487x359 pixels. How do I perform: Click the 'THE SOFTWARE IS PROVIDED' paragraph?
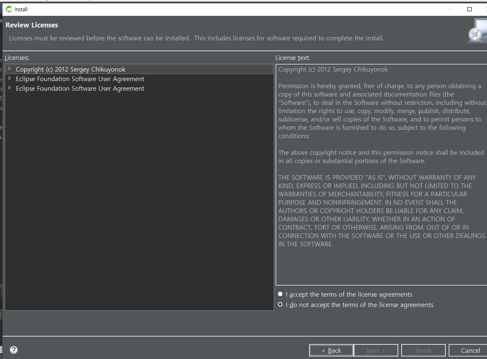(x=382, y=211)
